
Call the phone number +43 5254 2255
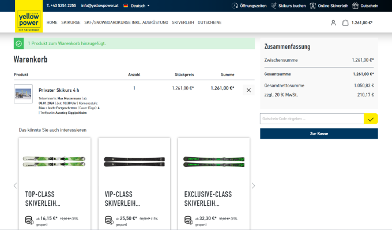pos(61,6)
